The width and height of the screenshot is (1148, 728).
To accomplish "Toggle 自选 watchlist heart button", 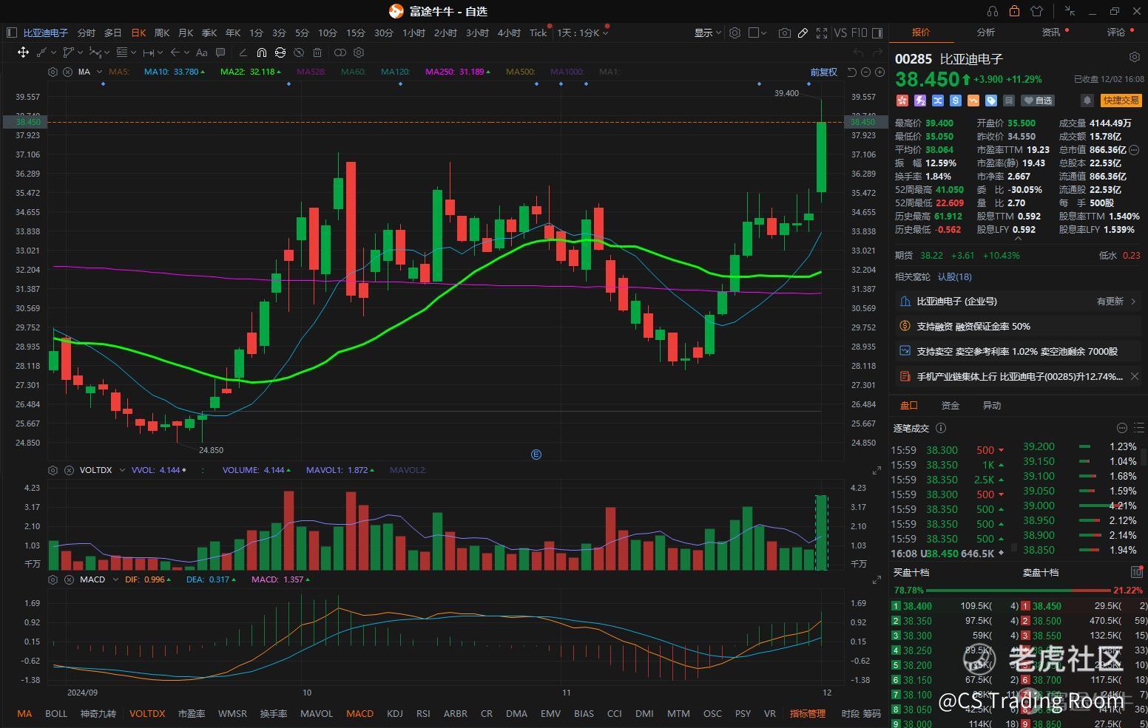I will [1038, 101].
